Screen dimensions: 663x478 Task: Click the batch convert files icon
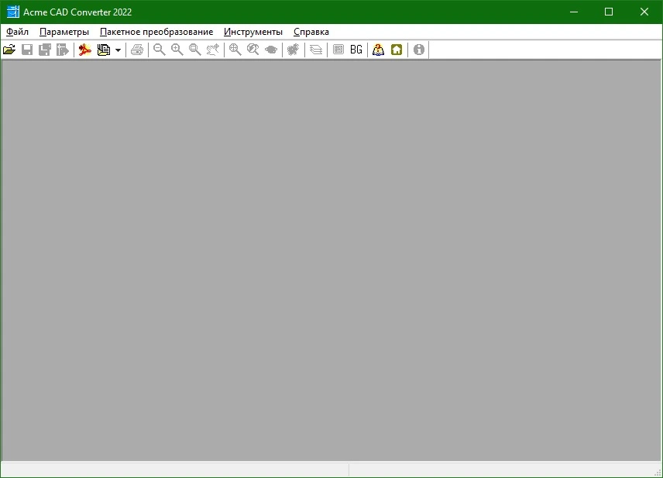coord(104,50)
